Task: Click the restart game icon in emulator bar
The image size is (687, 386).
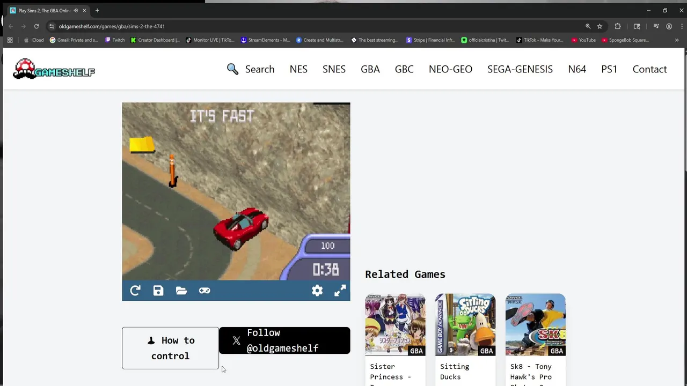Action: pos(135,291)
